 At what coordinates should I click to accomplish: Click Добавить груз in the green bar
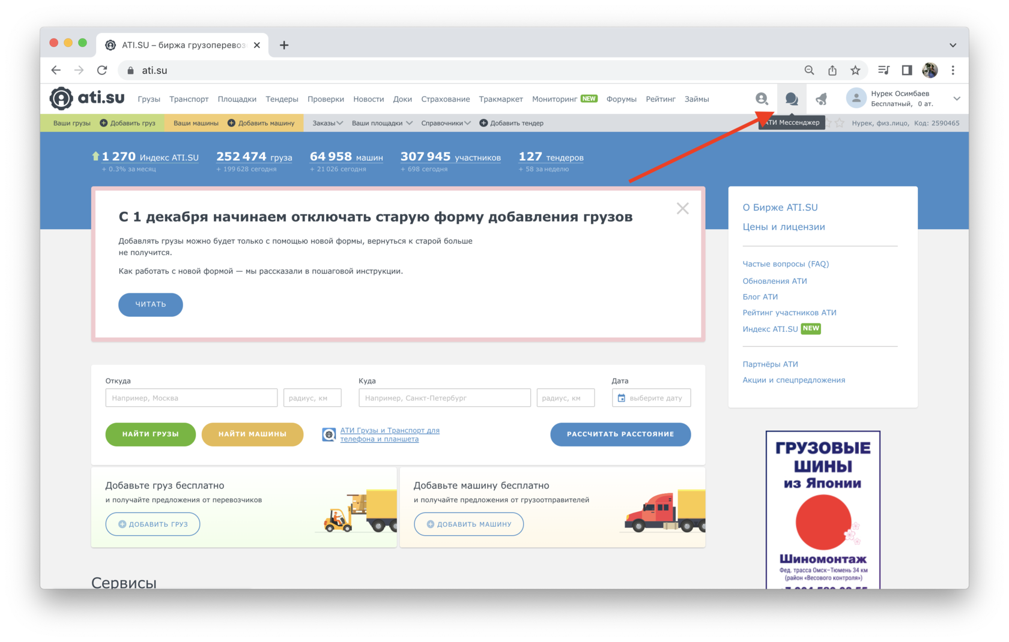pyautogui.click(x=127, y=123)
